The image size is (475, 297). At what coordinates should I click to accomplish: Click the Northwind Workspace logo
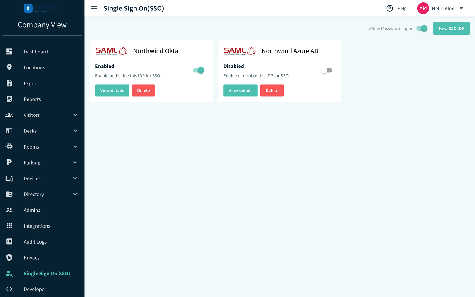41,8
